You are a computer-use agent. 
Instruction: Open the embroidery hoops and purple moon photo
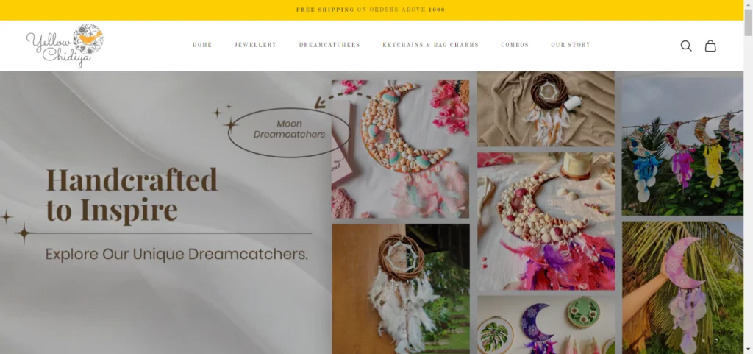point(546,325)
